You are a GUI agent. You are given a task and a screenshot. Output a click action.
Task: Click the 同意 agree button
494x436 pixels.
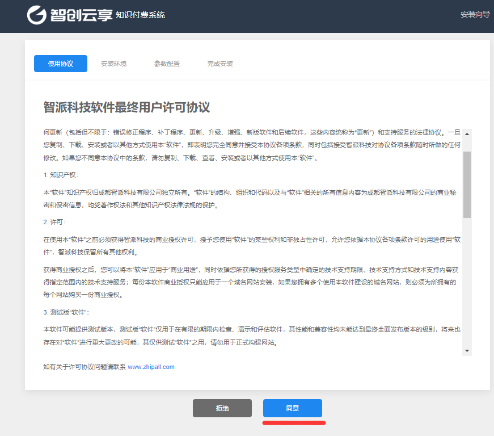[x=292, y=408]
